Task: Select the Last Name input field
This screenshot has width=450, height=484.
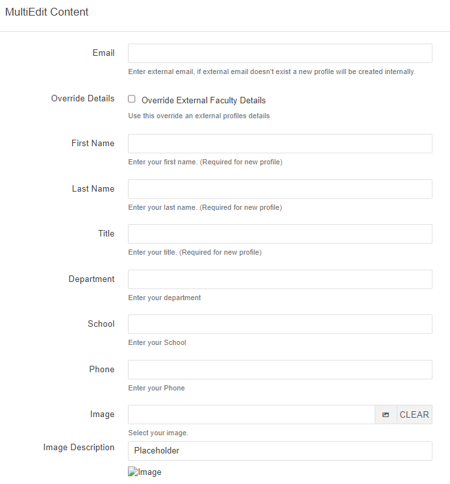Action: tap(280, 189)
